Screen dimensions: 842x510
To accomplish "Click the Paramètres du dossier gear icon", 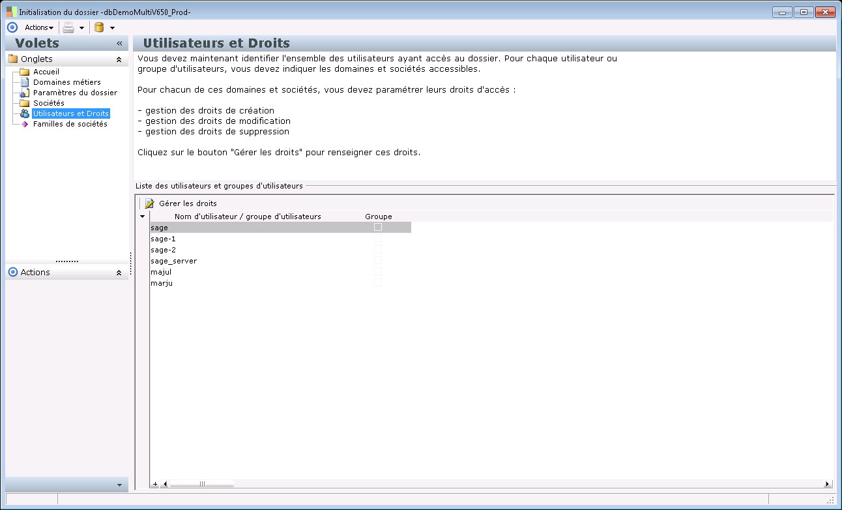I will point(25,93).
